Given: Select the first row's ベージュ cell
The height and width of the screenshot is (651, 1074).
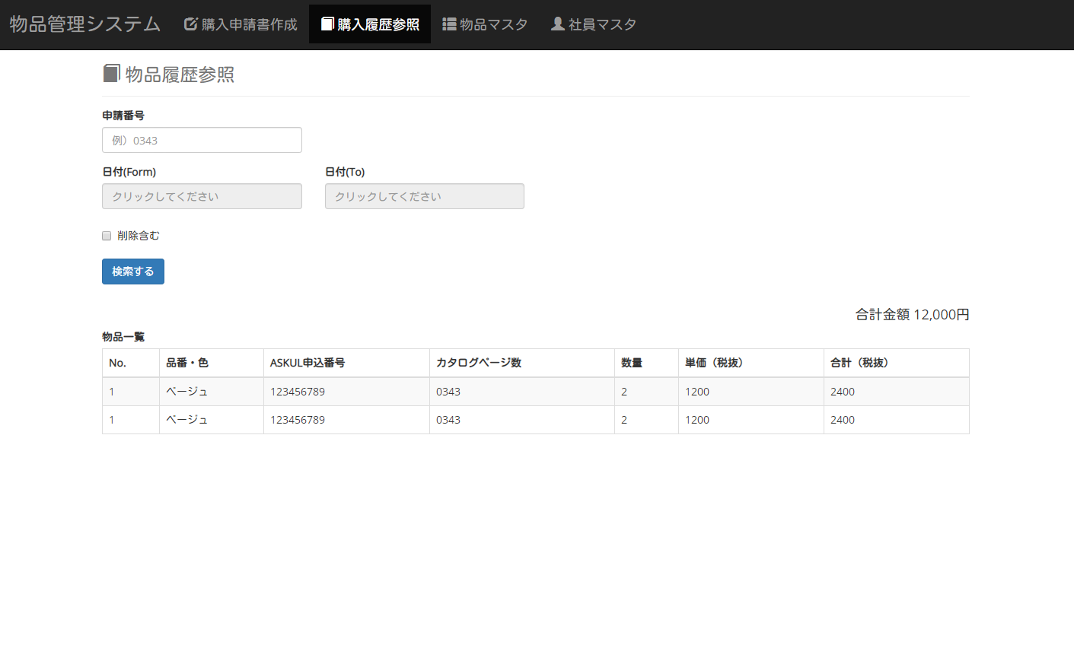Looking at the screenshot, I should click(x=187, y=392).
